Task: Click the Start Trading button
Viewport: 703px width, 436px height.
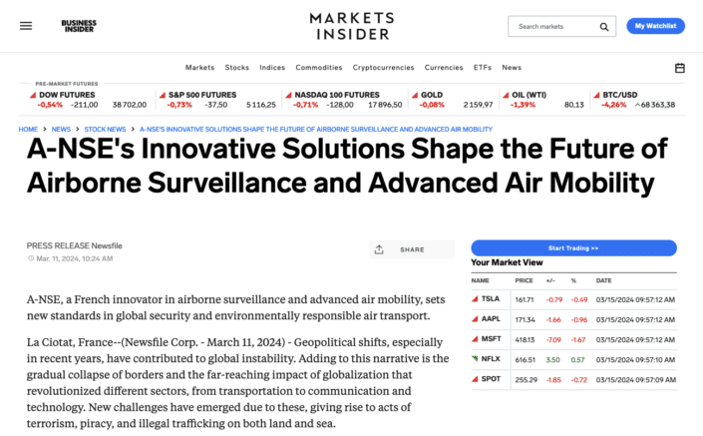Action: tap(573, 247)
